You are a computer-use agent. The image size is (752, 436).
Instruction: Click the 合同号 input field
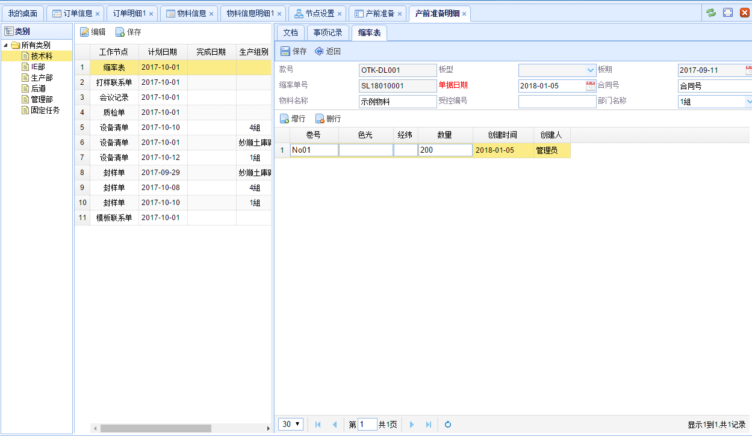(x=715, y=86)
